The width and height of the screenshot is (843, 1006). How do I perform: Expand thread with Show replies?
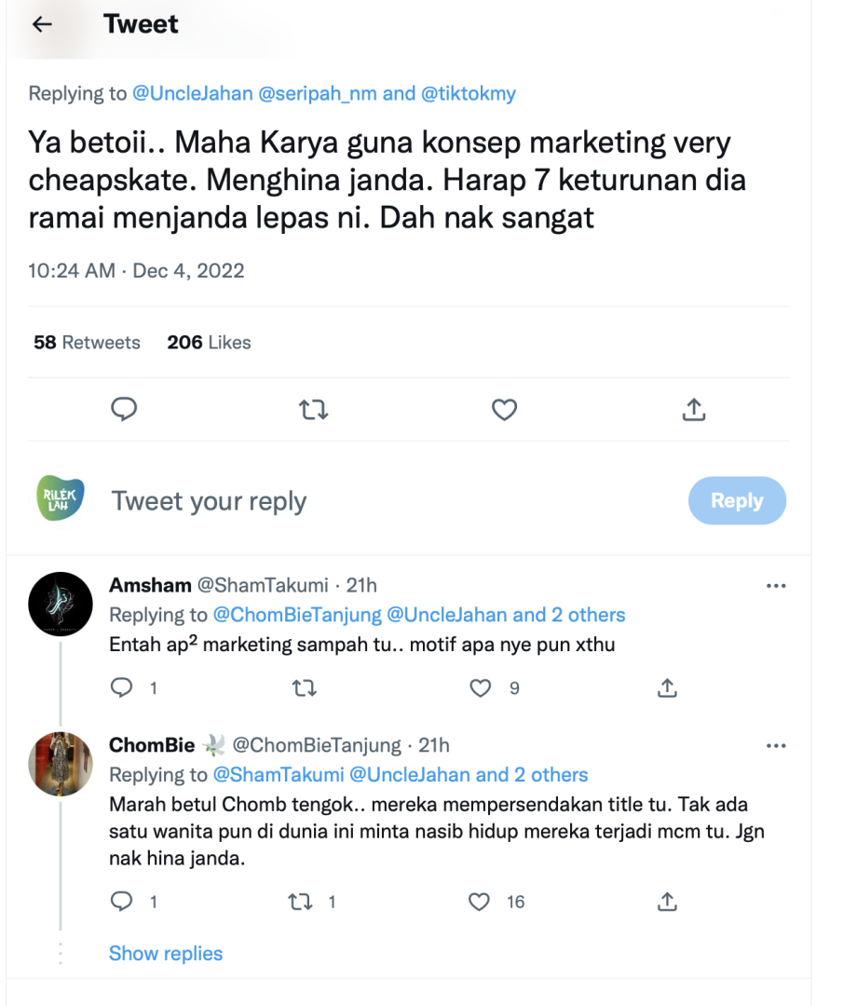pos(166,953)
